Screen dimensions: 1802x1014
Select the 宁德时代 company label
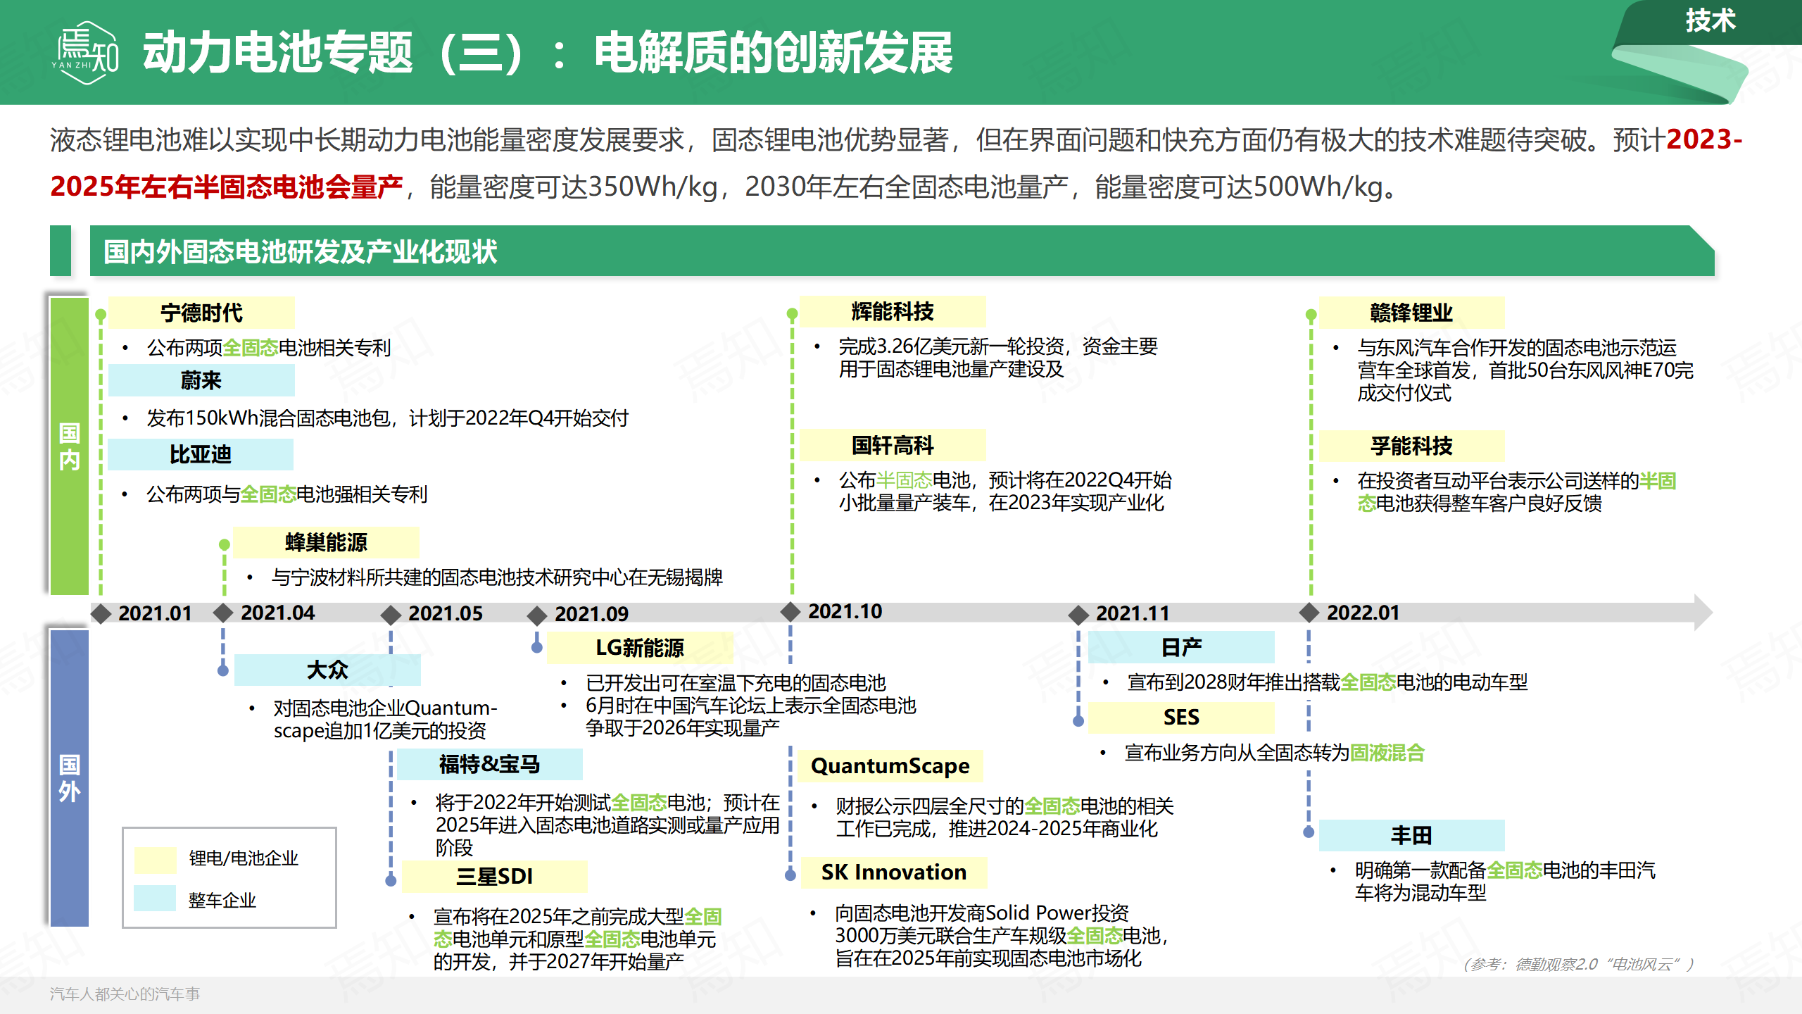tap(201, 313)
